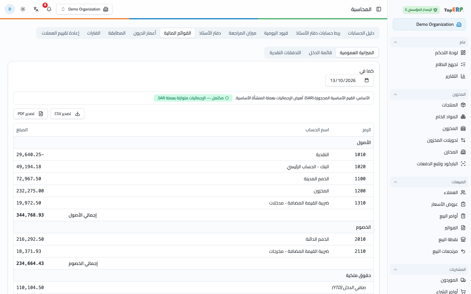Export report with تصدير PDF button
Image resolution: width=471 pixels, height=294 pixels.
[30, 114]
